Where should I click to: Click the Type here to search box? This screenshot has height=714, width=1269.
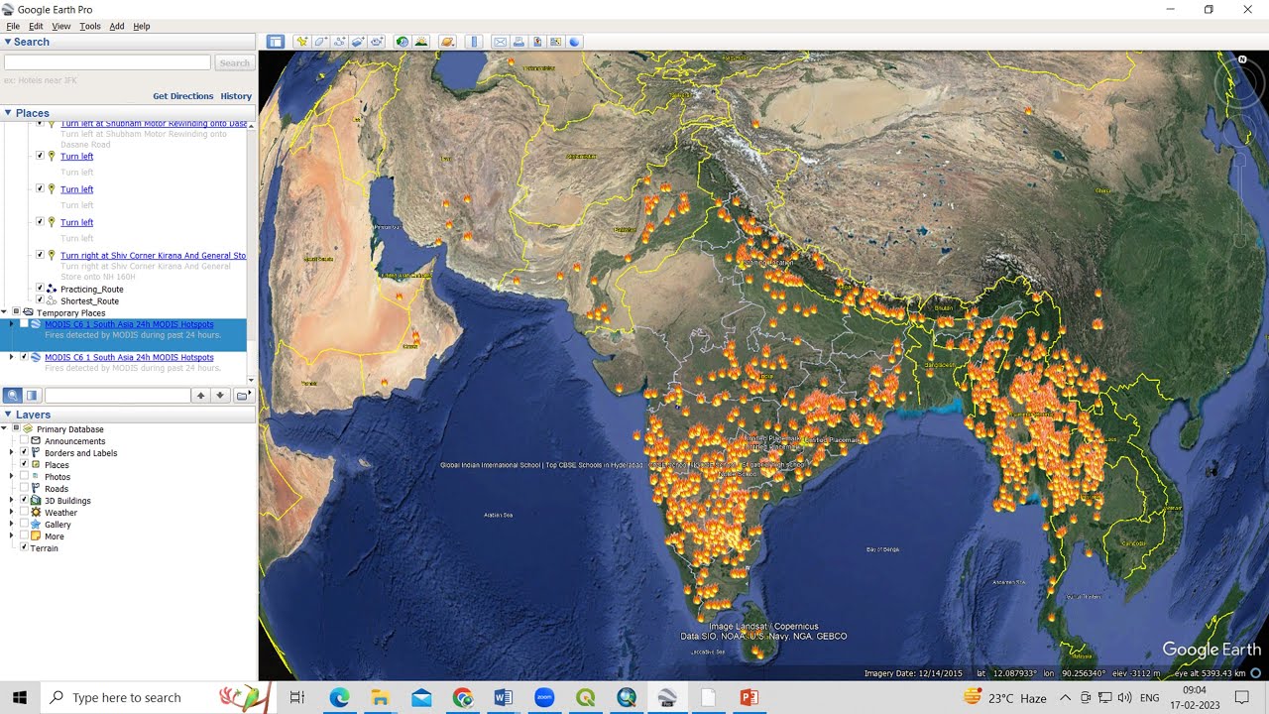pos(154,697)
